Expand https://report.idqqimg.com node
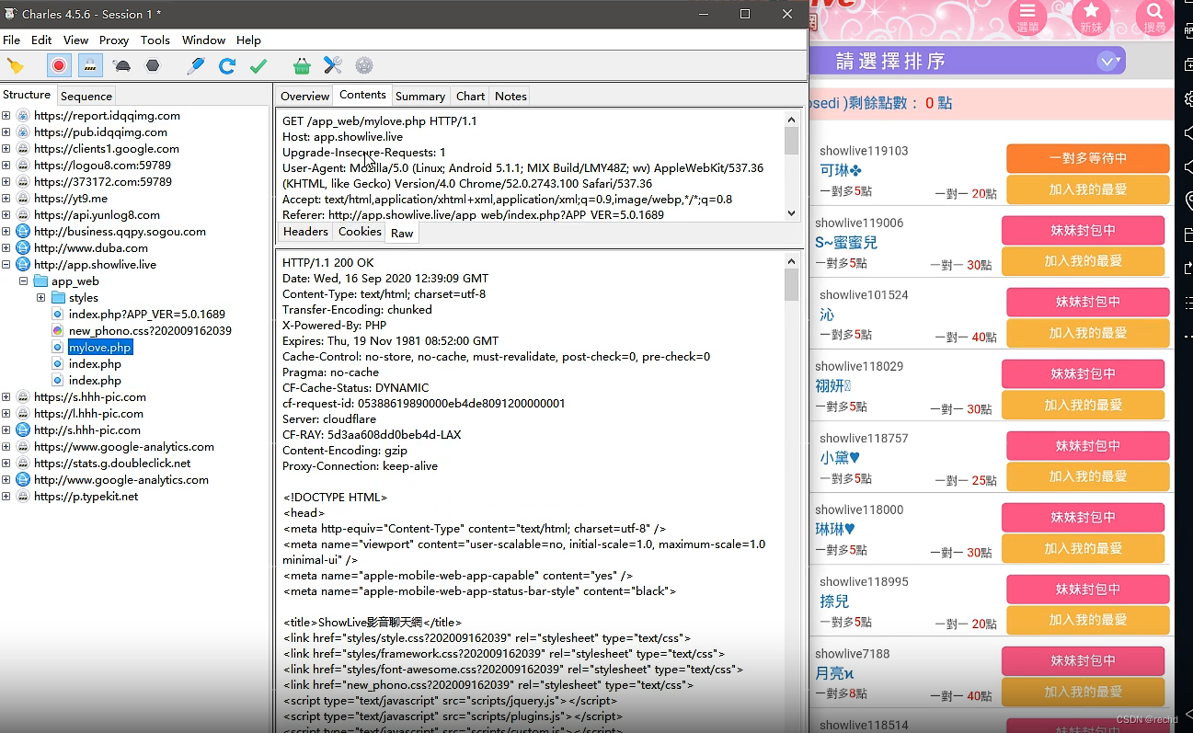The height and width of the screenshot is (733, 1193). coord(6,116)
